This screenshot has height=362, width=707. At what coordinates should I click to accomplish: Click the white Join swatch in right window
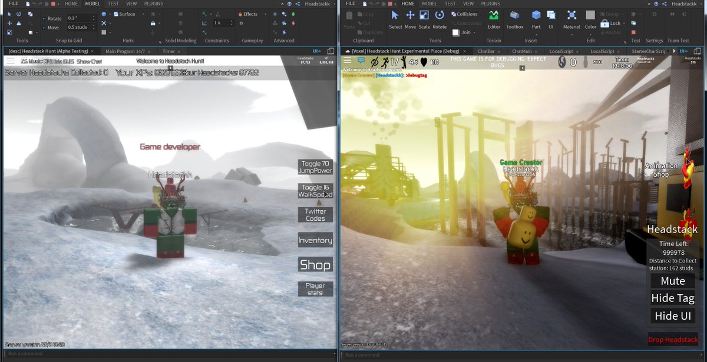pyautogui.click(x=455, y=32)
